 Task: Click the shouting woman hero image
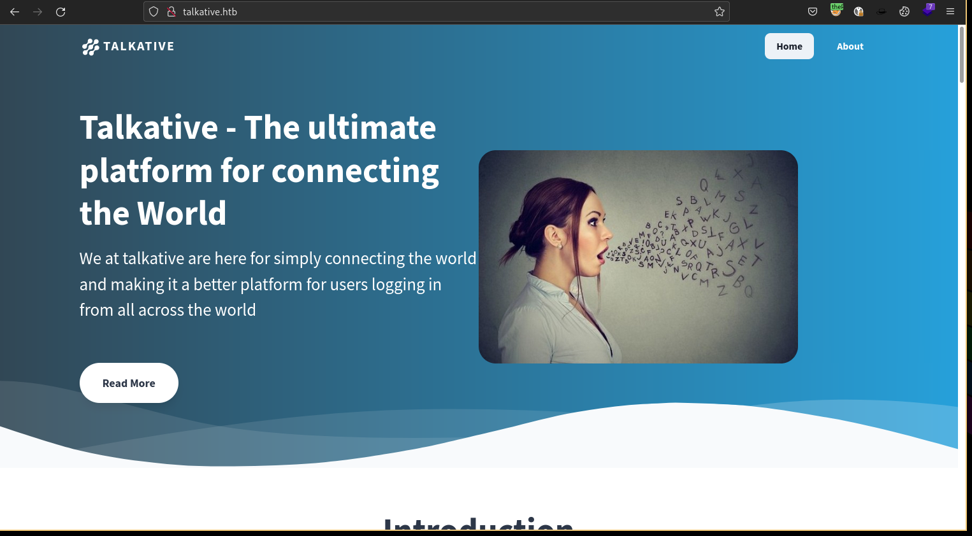[x=638, y=257]
